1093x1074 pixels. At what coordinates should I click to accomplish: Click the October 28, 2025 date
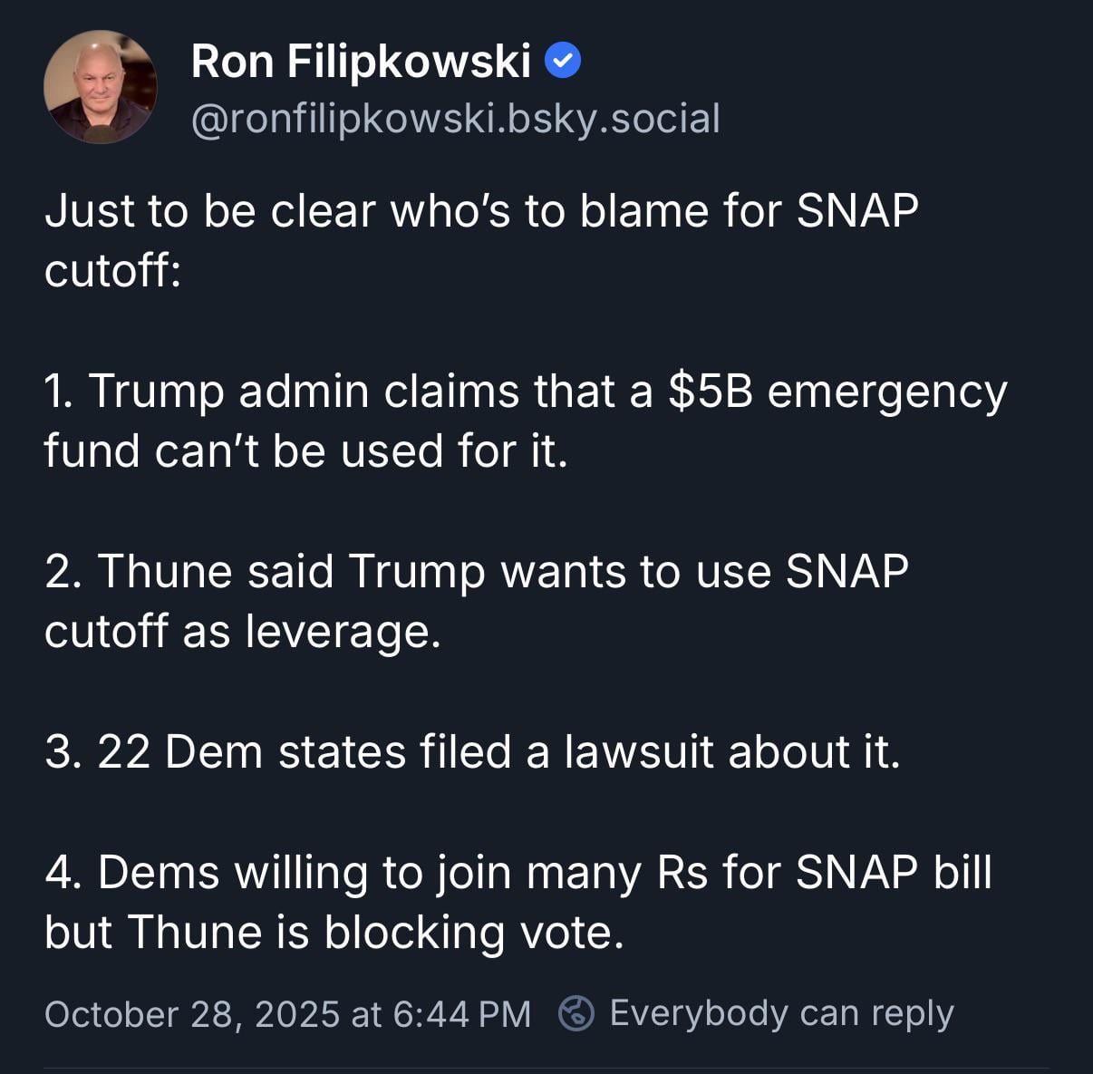click(192, 1014)
